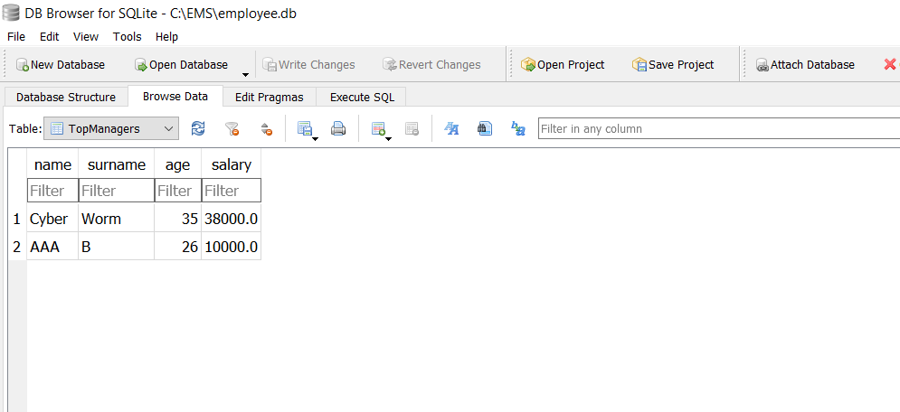
Task: Click the Print table icon
Action: (x=338, y=129)
